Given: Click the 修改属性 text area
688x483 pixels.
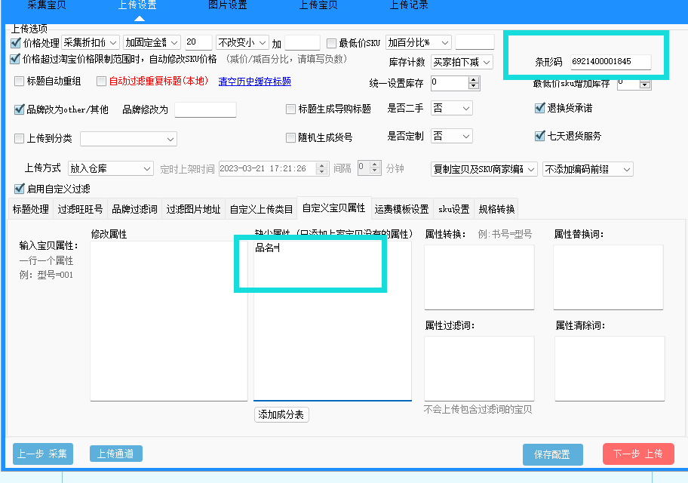Looking at the screenshot, I should 169,321.
